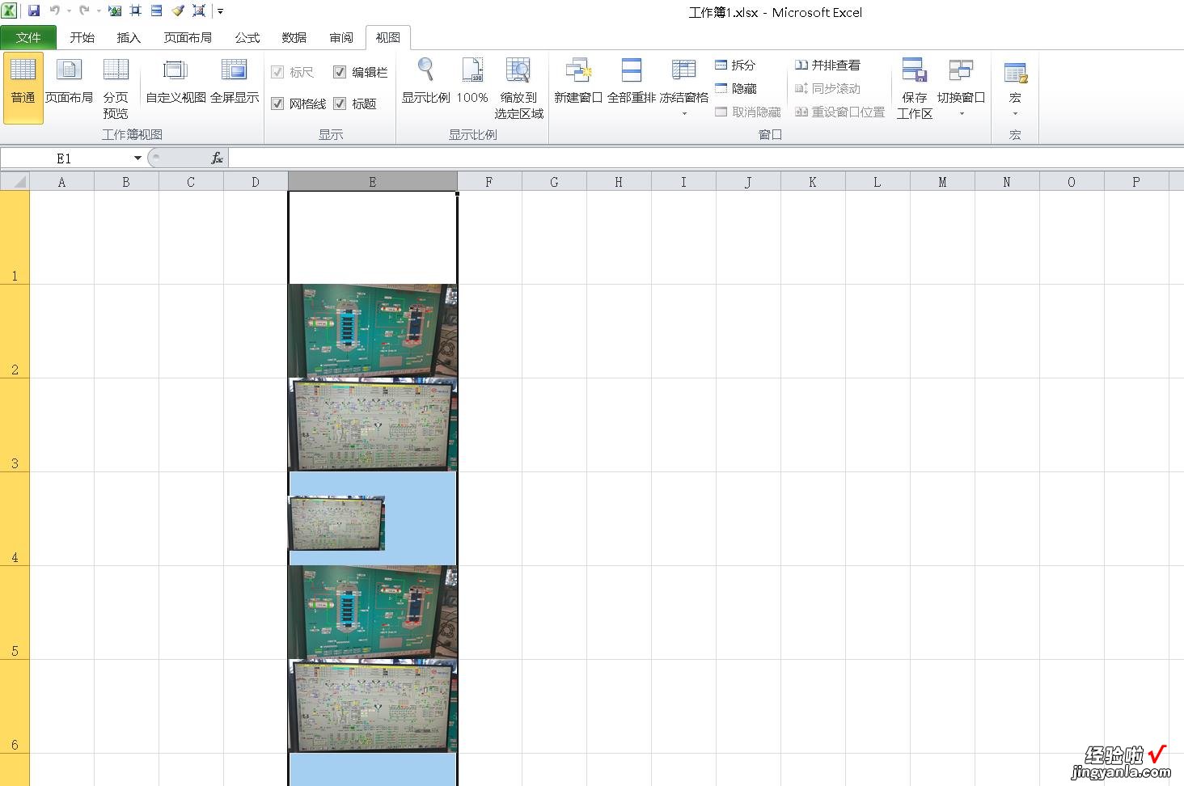Screen dimensions: 1184x786
Task: Select the white diagram picture in row 3
Action: tap(373, 425)
